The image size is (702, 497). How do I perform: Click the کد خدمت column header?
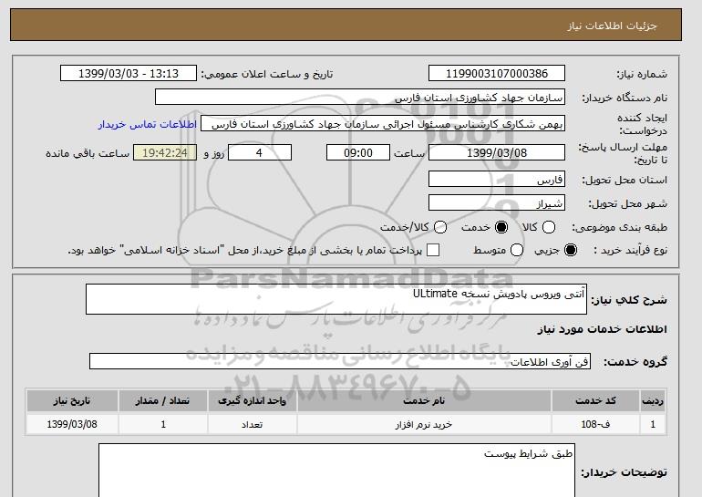tap(595, 400)
